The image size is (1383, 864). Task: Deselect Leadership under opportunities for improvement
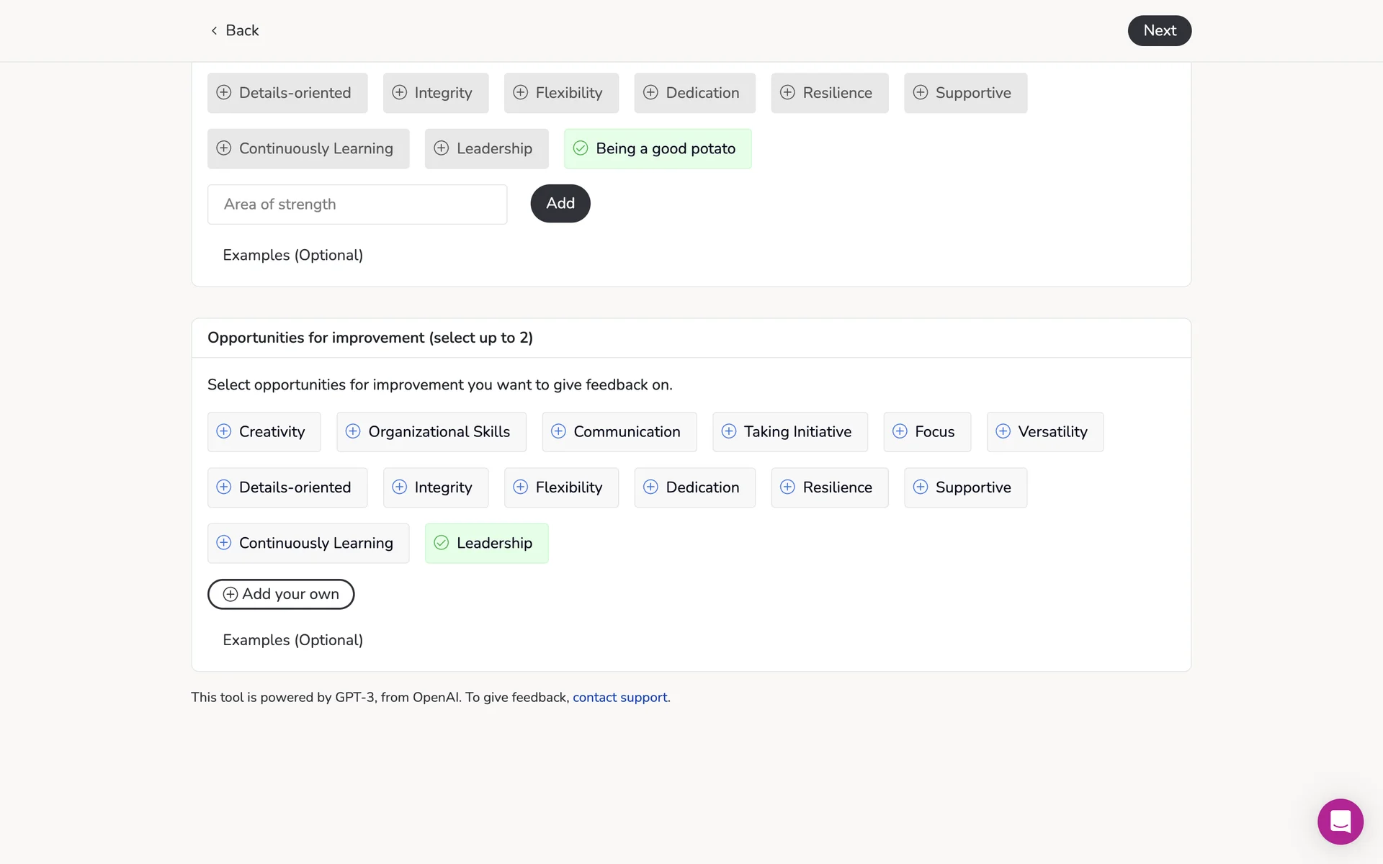[486, 544]
